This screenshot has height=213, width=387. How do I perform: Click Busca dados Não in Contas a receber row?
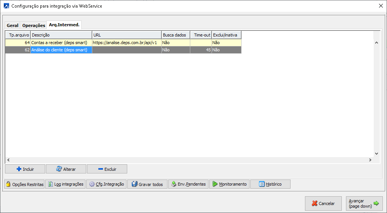pos(176,43)
